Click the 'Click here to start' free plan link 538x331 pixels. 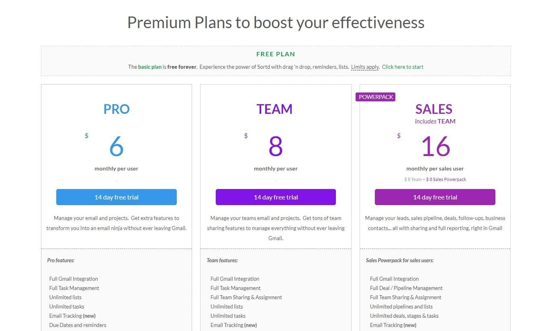click(403, 67)
